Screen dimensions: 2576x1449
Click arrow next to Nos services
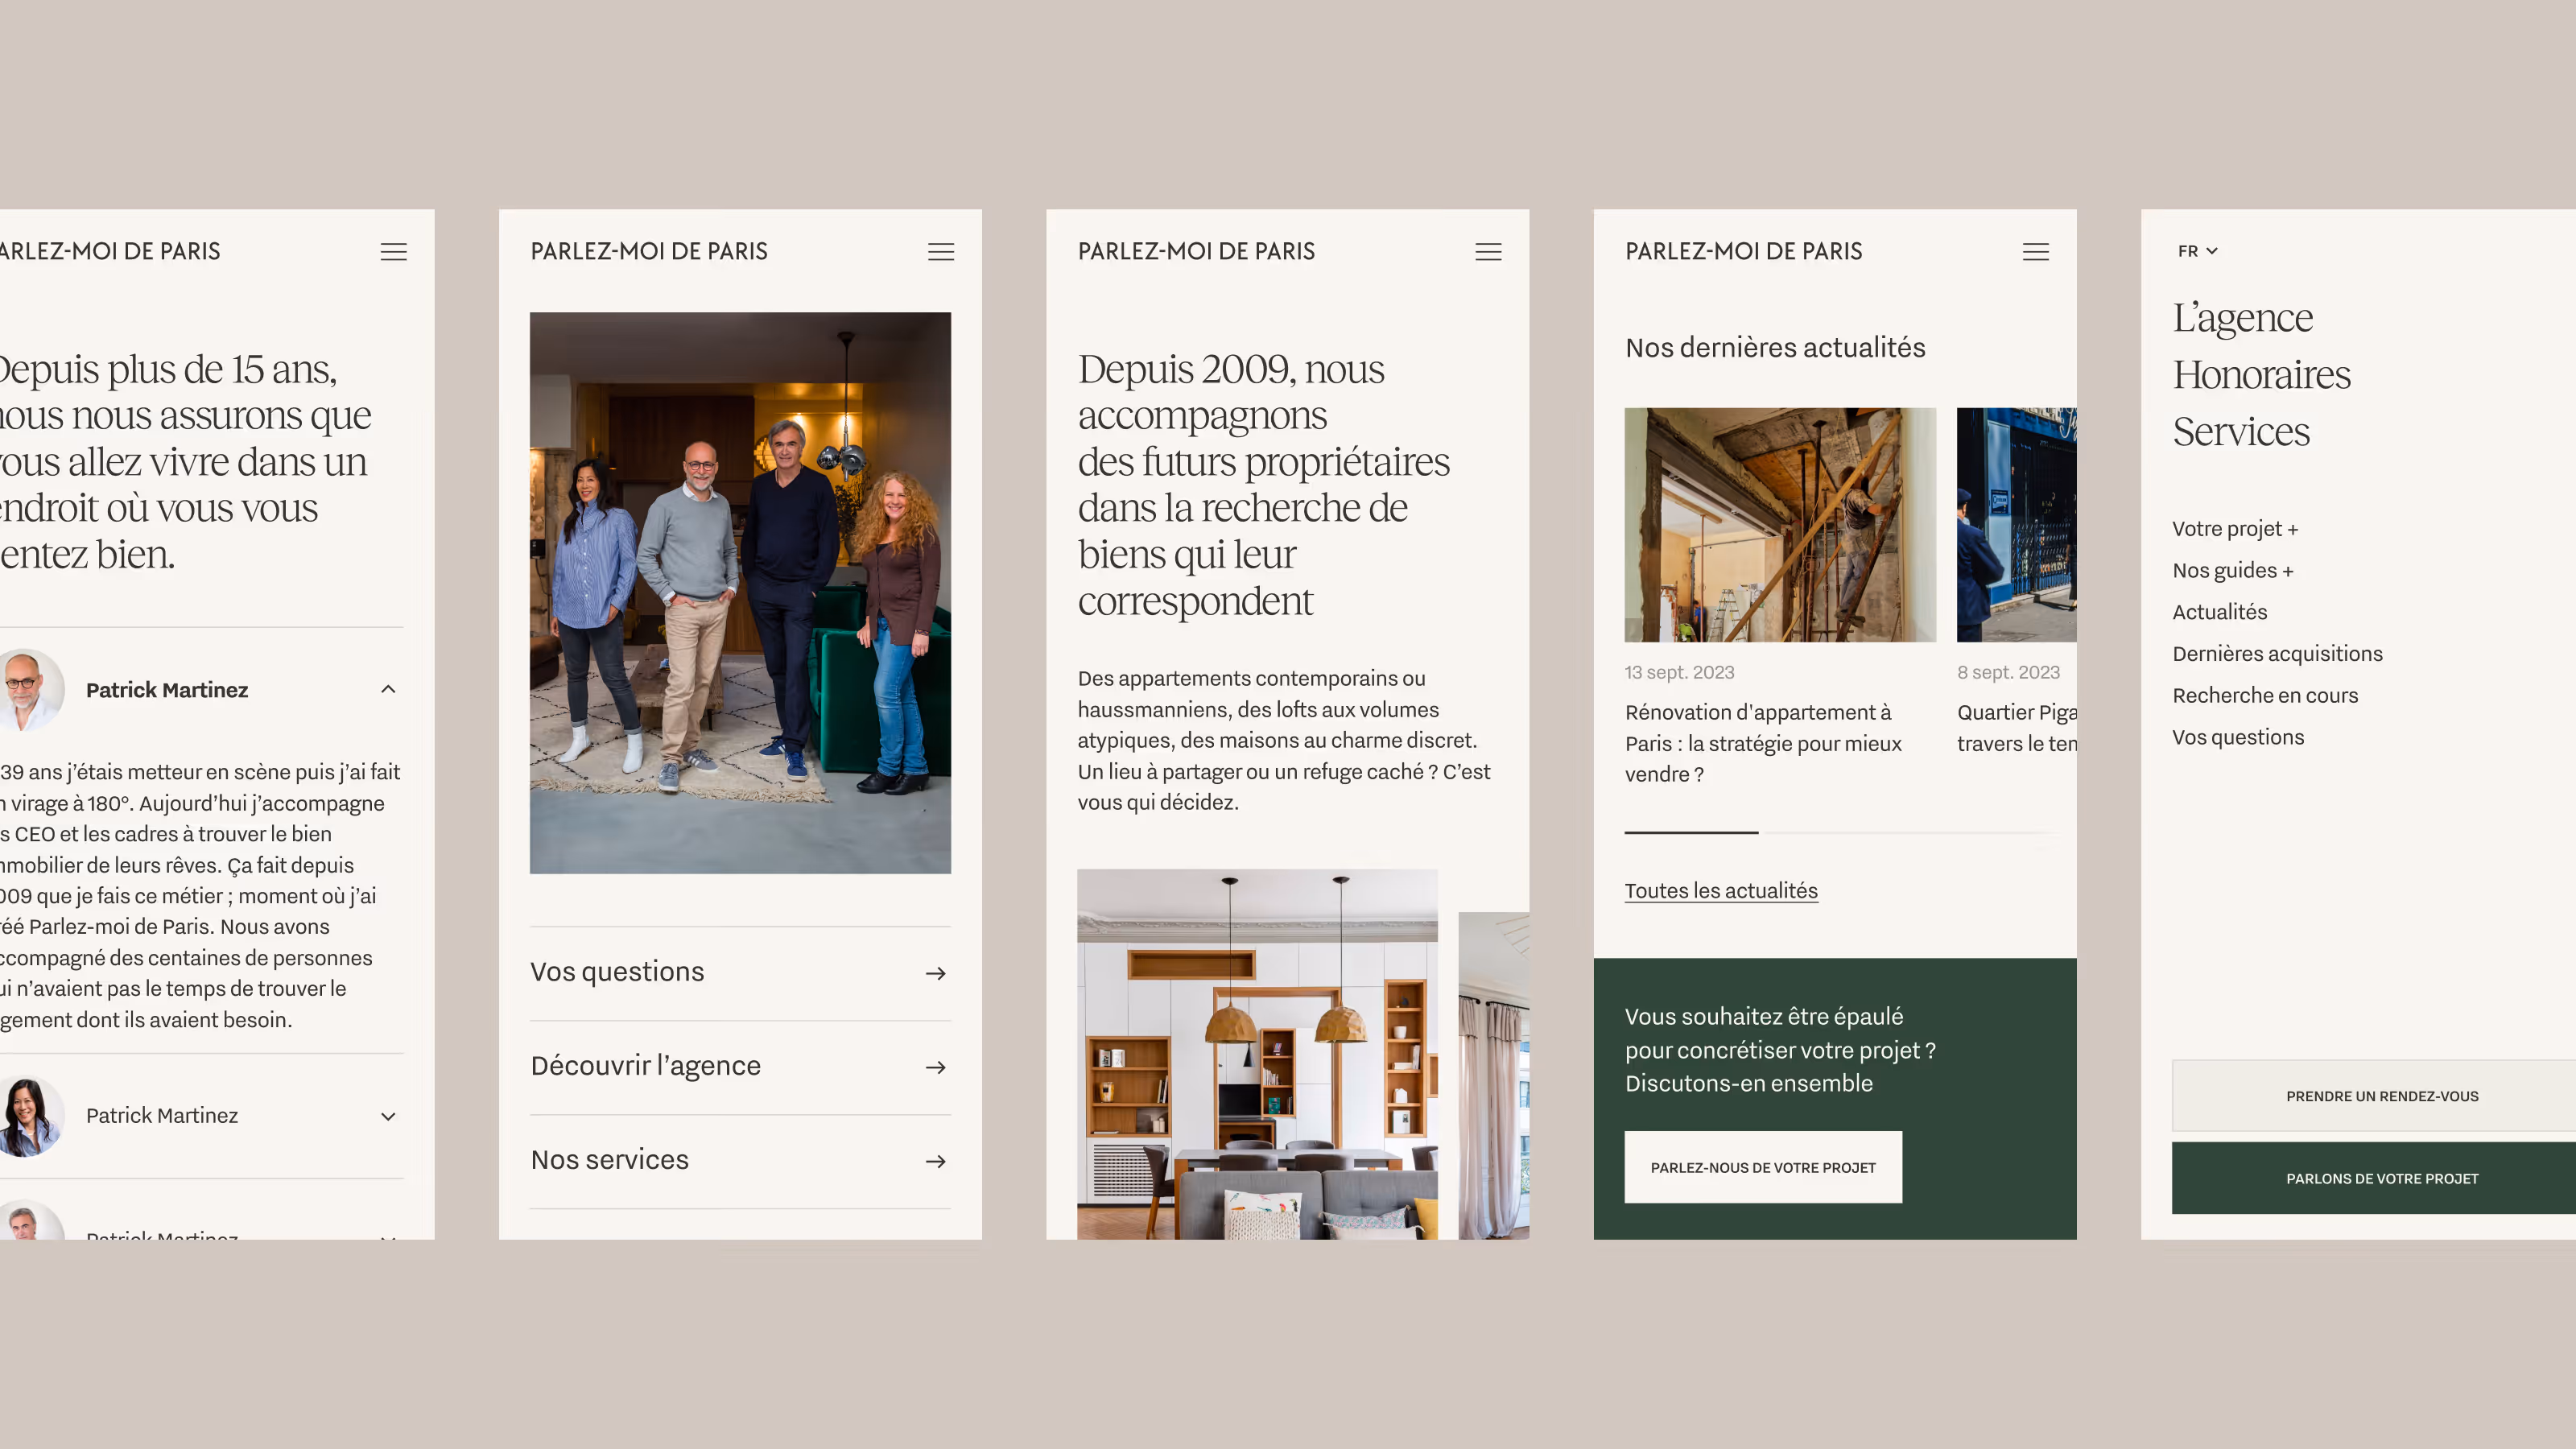click(x=936, y=1161)
